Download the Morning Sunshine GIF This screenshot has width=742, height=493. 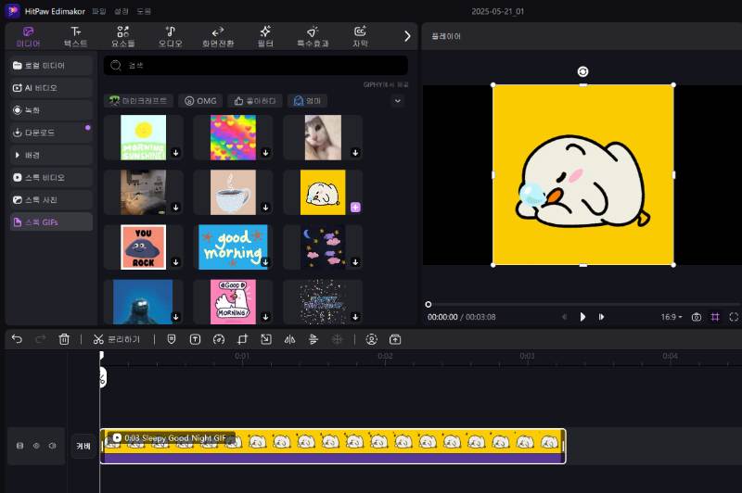point(175,153)
